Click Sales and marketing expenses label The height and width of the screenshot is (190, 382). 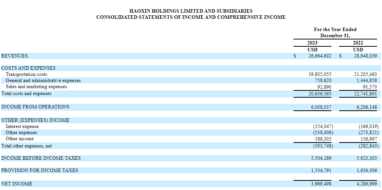tap(36, 87)
